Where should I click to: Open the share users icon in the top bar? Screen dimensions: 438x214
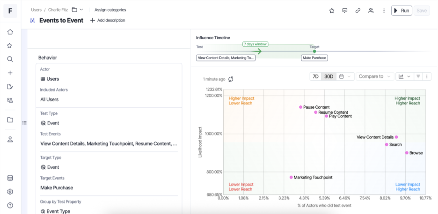pos(371,10)
